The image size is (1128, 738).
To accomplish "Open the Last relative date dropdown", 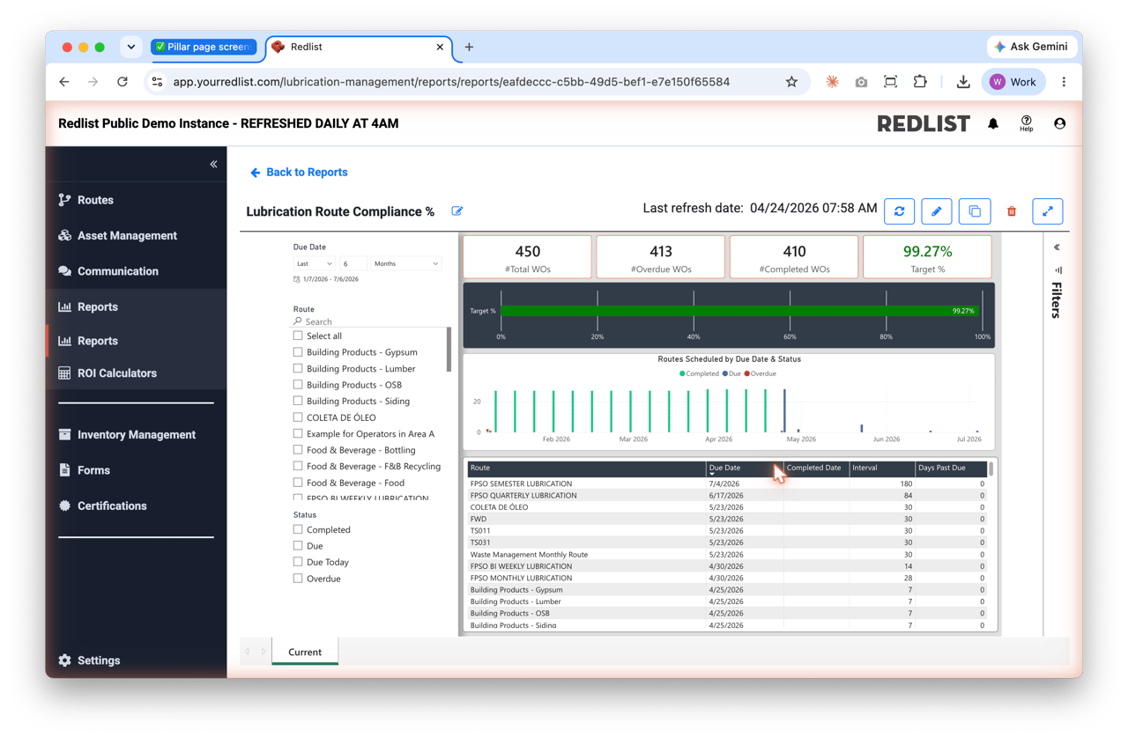I will [x=314, y=263].
